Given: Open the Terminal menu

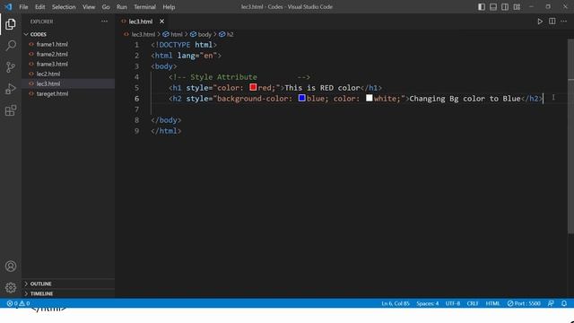Looking at the screenshot, I should point(144,7).
